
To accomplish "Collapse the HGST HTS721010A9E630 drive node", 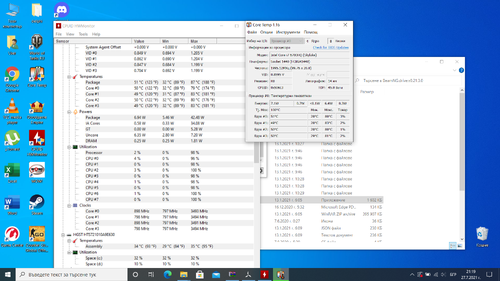I will (x=63, y=235).
